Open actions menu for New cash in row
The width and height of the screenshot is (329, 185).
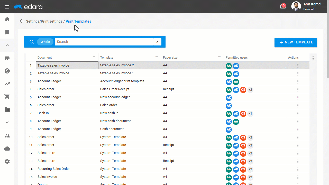298,114
